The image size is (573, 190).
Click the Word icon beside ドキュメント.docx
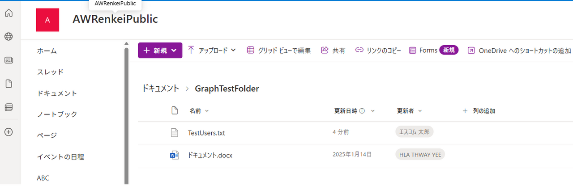point(175,155)
